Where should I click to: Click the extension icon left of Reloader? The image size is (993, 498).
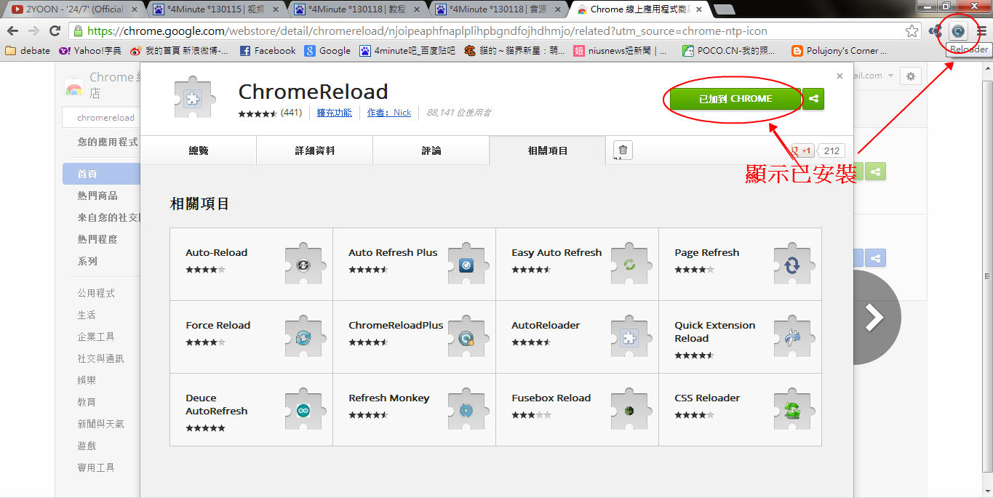935,31
